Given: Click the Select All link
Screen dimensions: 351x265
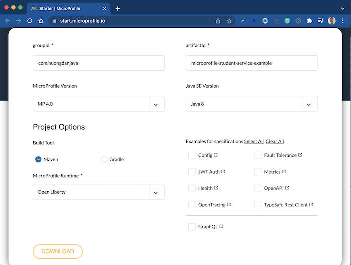Looking at the screenshot, I should tap(254, 141).
